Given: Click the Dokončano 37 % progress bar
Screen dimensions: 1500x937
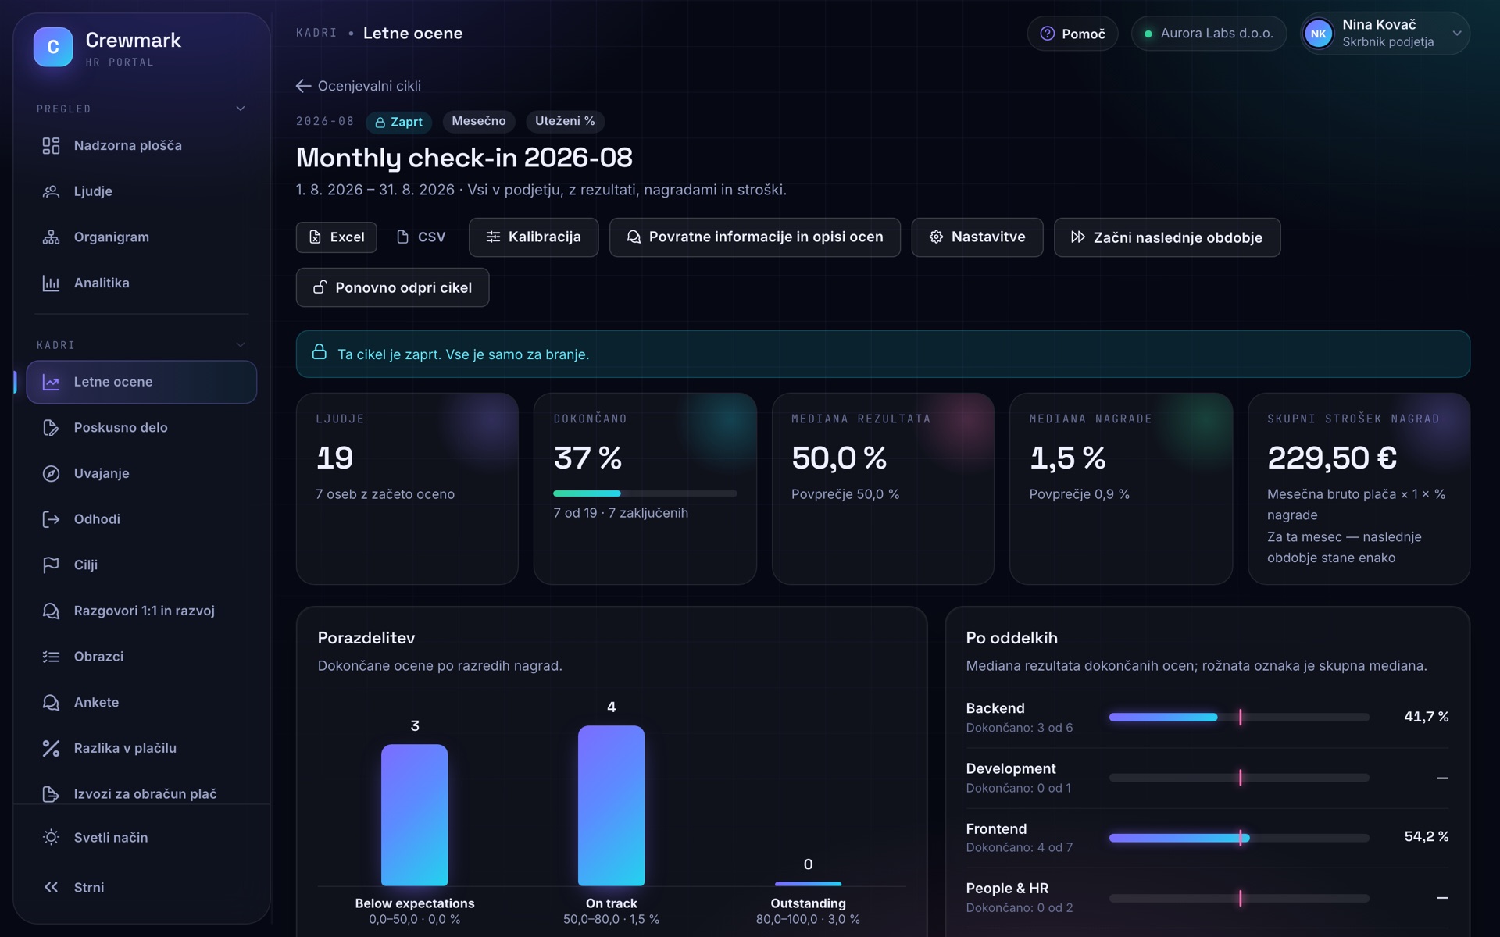Looking at the screenshot, I should (x=645, y=493).
